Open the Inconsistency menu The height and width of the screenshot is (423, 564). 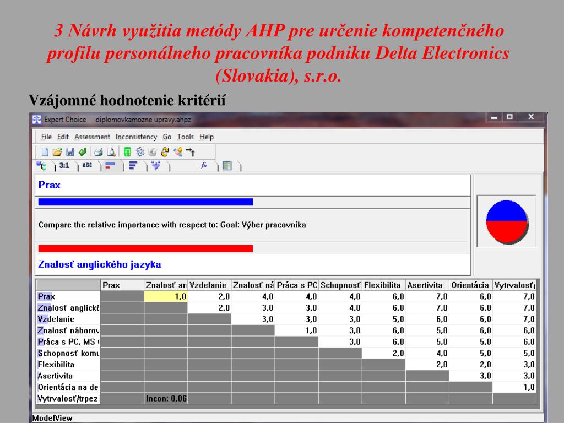[x=136, y=137]
